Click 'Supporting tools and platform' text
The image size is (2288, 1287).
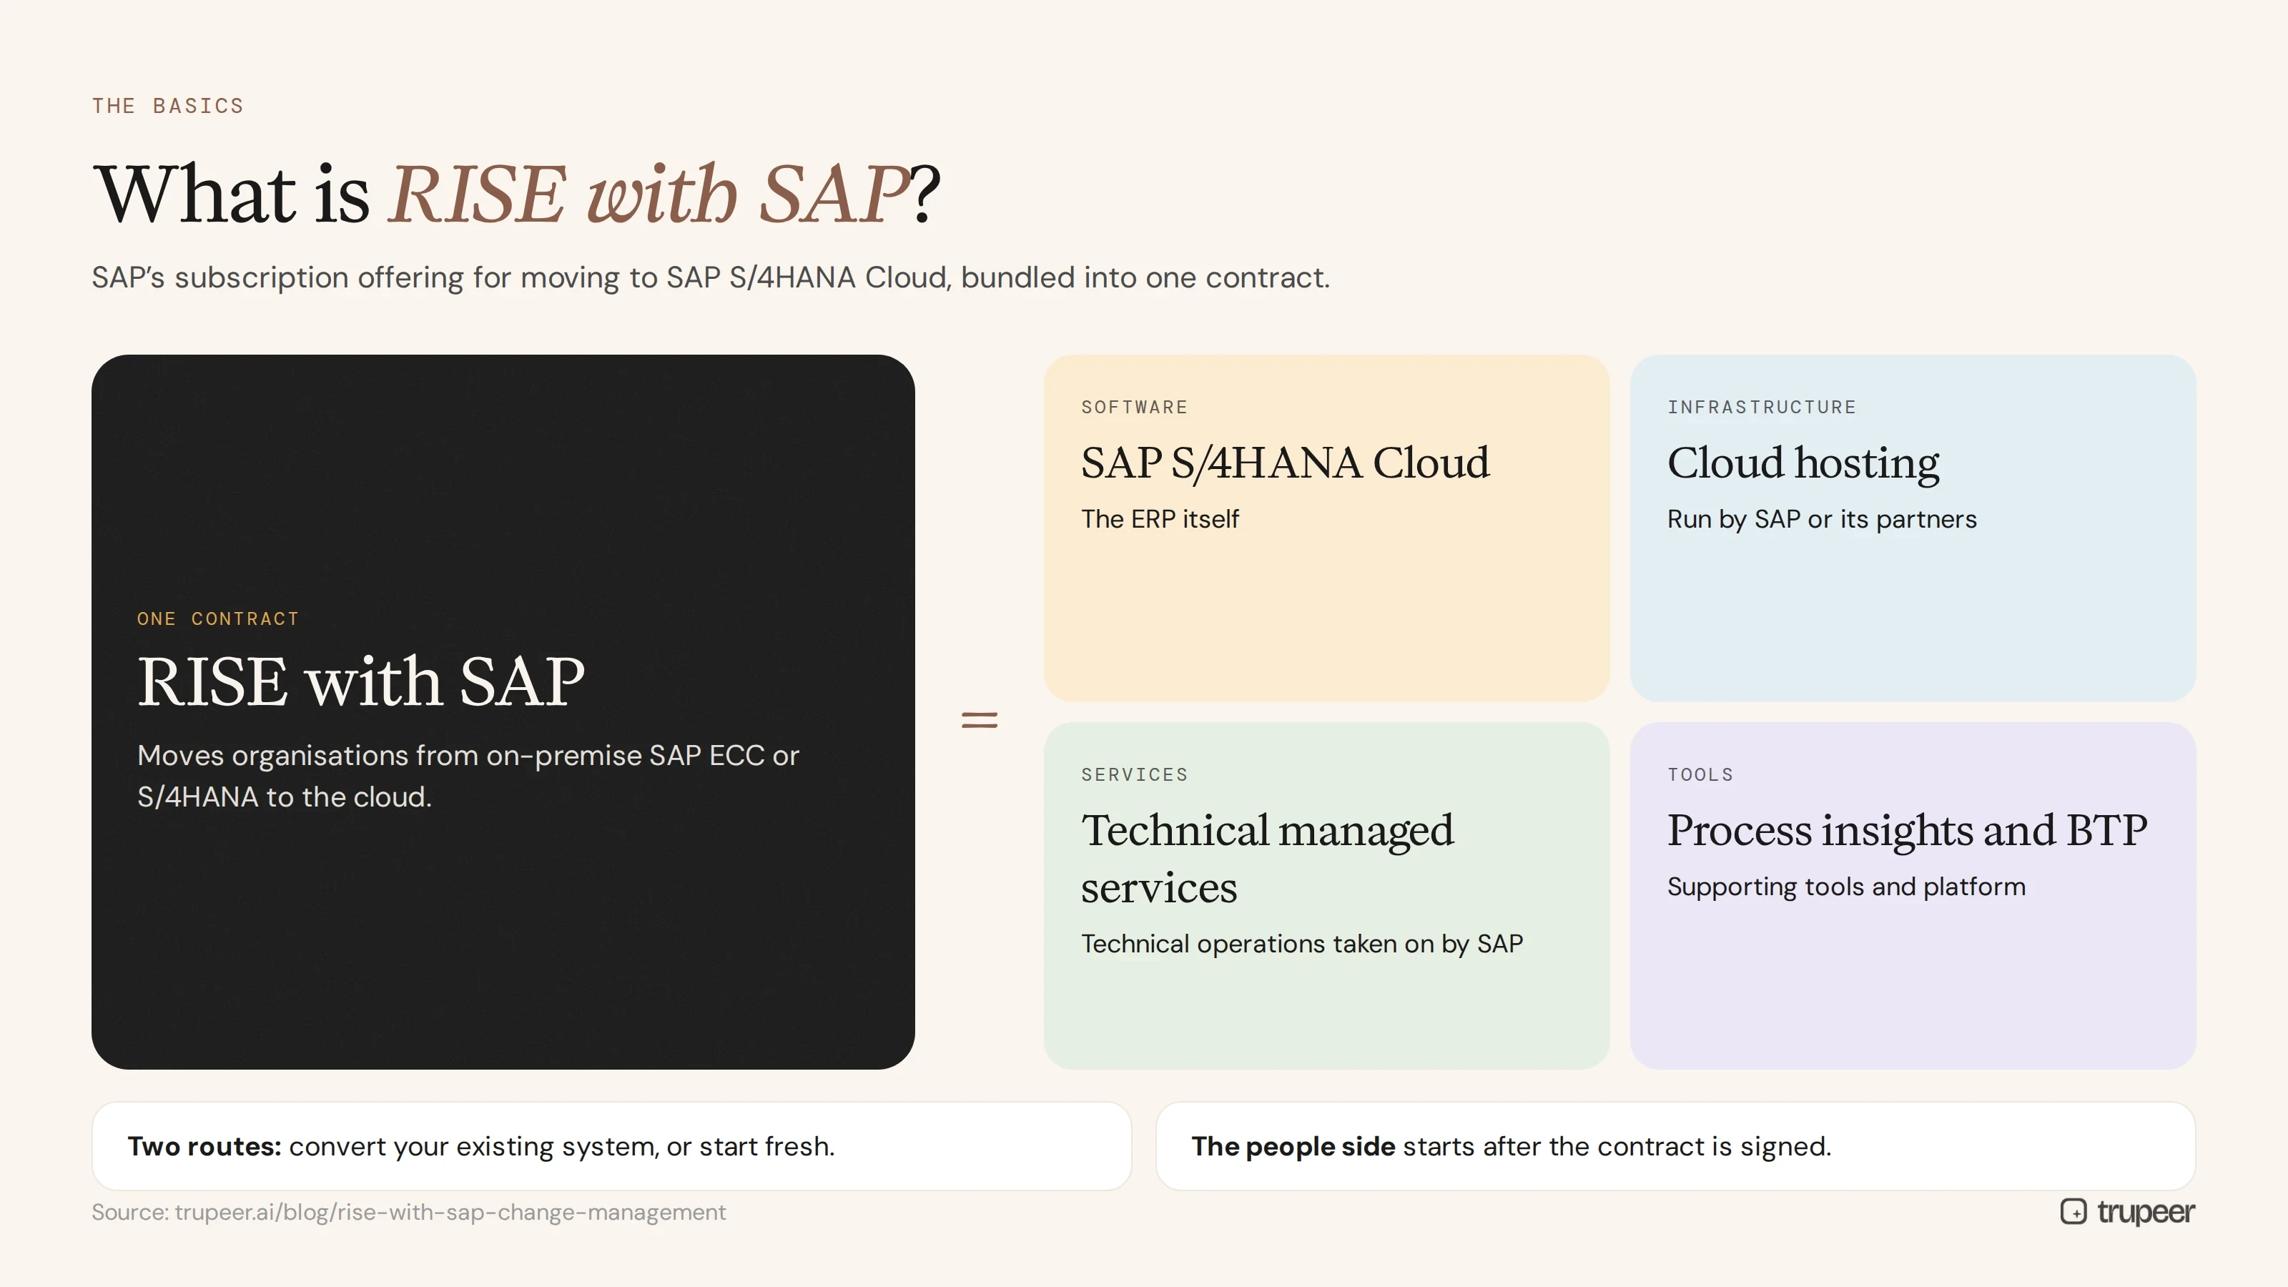[x=1847, y=887]
